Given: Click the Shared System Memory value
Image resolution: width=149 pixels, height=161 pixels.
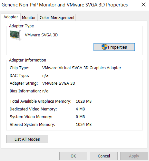Looking at the screenshot, I should (84, 125).
